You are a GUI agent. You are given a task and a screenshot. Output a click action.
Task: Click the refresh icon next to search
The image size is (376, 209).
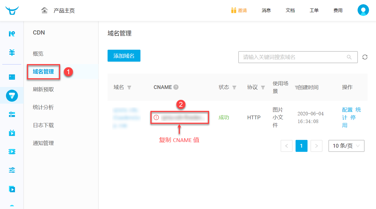click(x=365, y=57)
